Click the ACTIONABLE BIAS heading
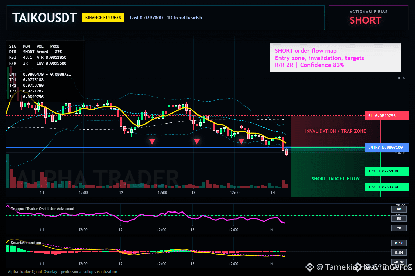The image size is (415, 276). click(368, 12)
